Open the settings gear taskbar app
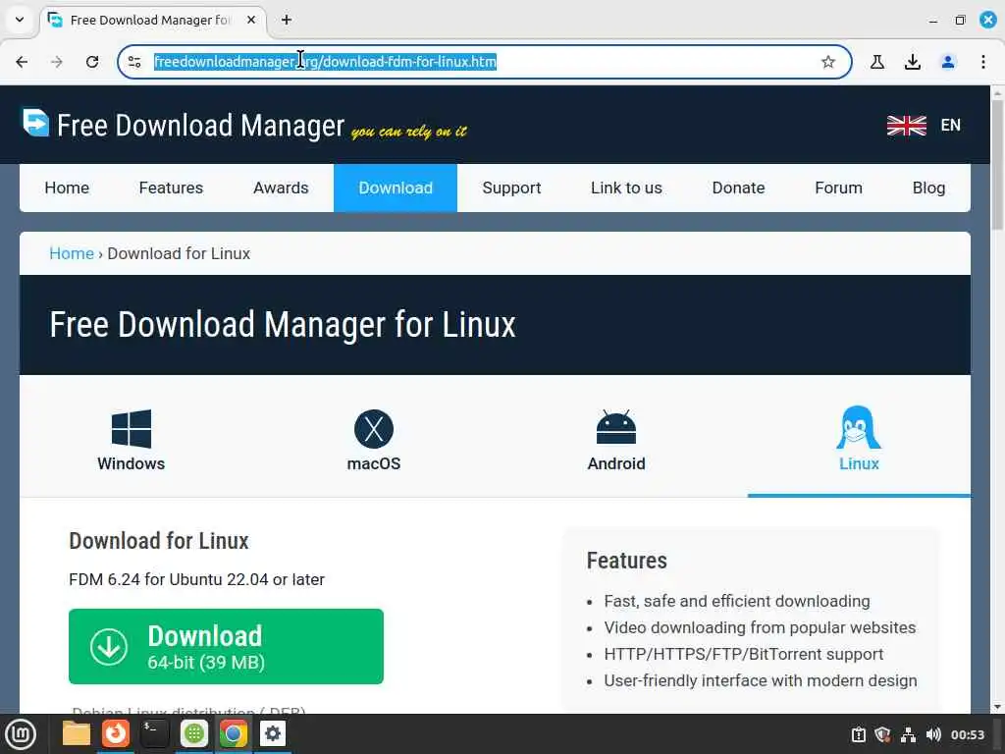The width and height of the screenshot is (1005, 754). point(273,733)
